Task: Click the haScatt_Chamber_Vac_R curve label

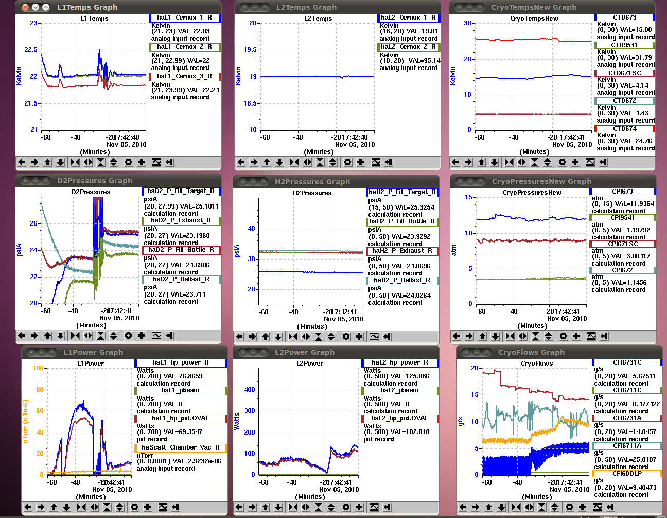Action: click(x=181, y=447)
